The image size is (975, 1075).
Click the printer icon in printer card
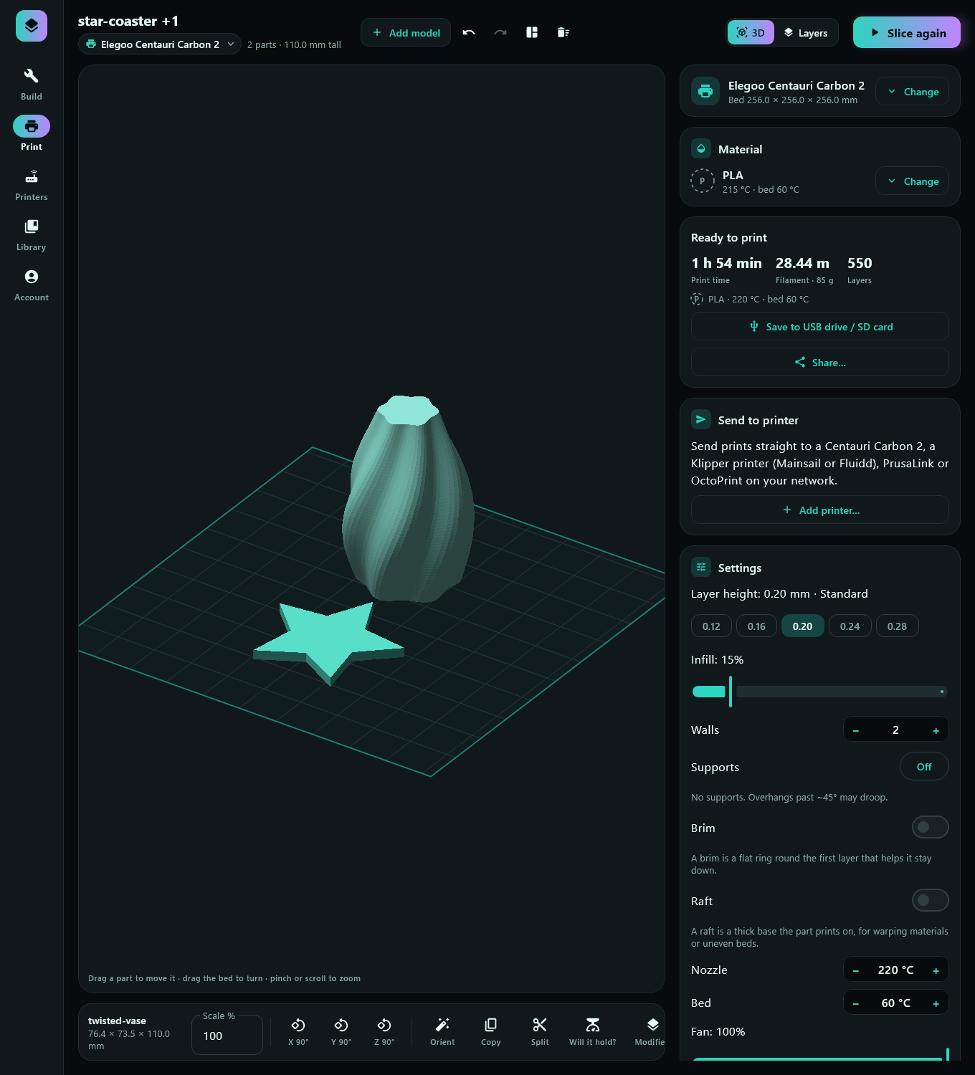click(705, 91)
